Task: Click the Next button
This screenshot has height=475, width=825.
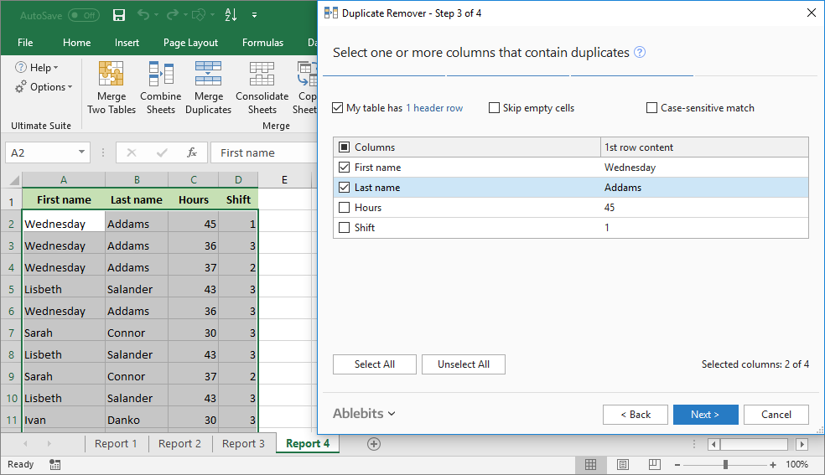Action: 706,415
